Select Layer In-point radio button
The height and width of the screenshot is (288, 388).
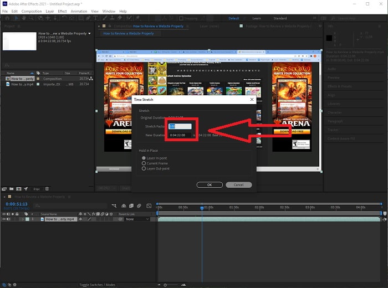(x=144, y=158)
